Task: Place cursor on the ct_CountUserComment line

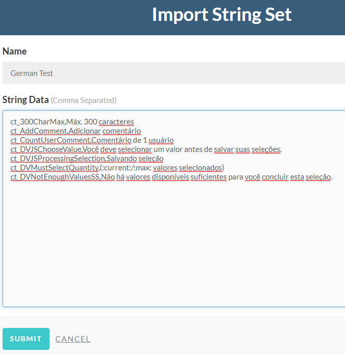Action: click(x=92, y=140)
